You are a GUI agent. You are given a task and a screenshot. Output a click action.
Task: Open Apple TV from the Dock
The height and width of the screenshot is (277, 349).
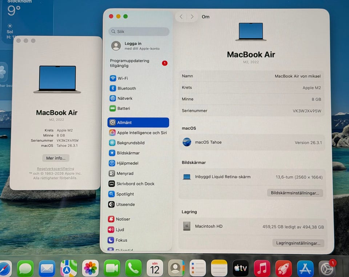tap(240, 268)
